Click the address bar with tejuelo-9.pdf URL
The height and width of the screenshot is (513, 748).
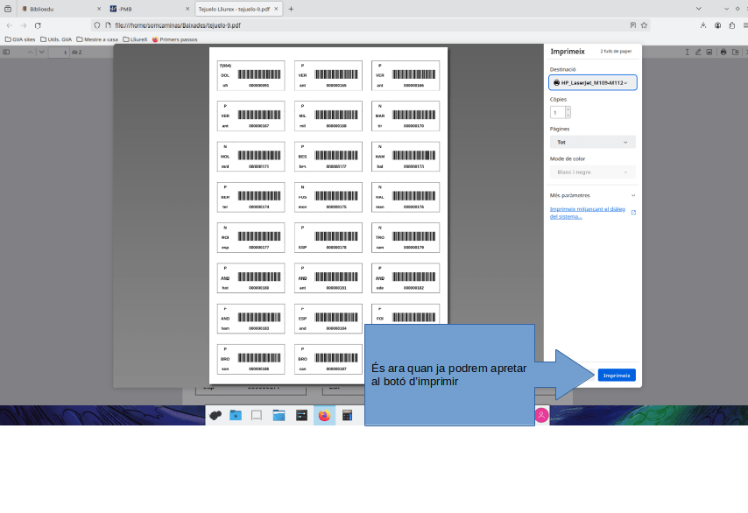(370, 25)
